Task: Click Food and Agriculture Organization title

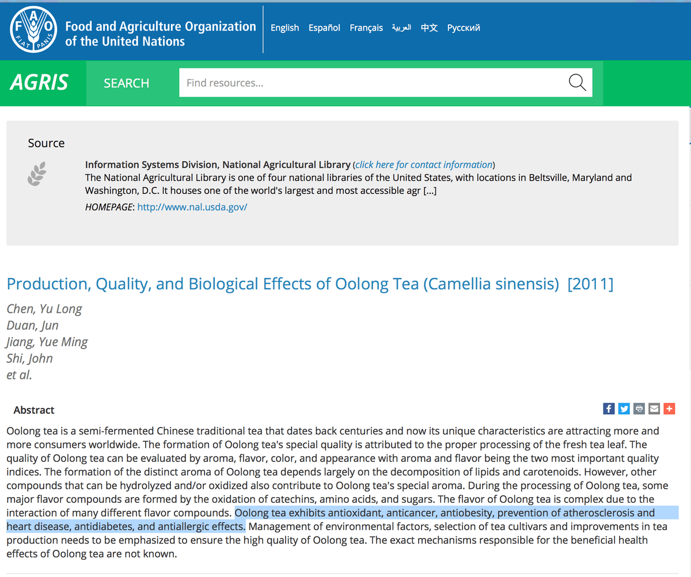Action: (161, 34)
